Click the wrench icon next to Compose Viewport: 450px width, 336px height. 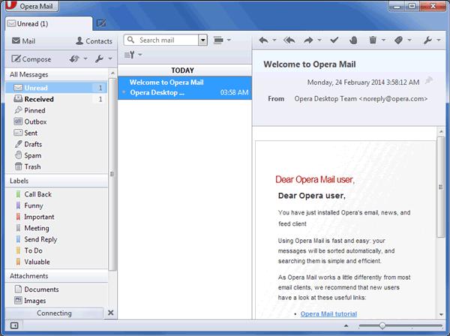(99, 58)
